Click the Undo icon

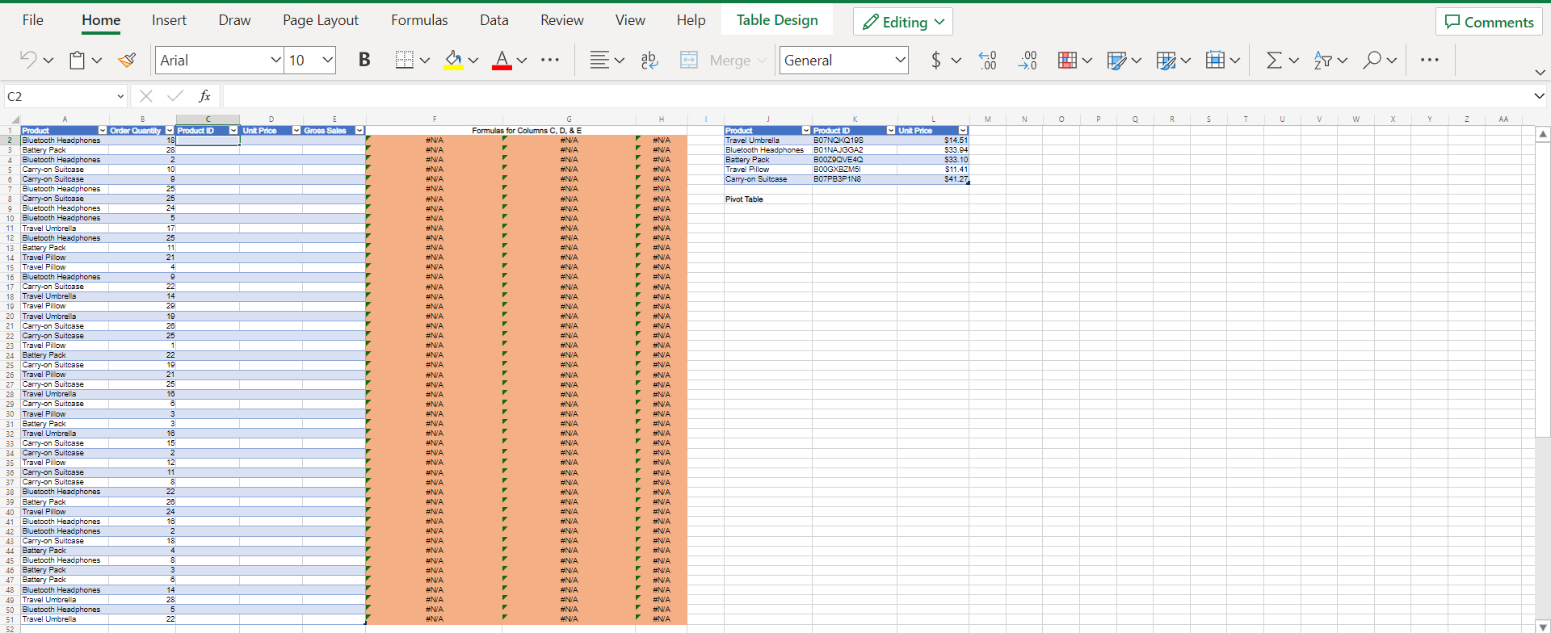(x=28, y=60)
